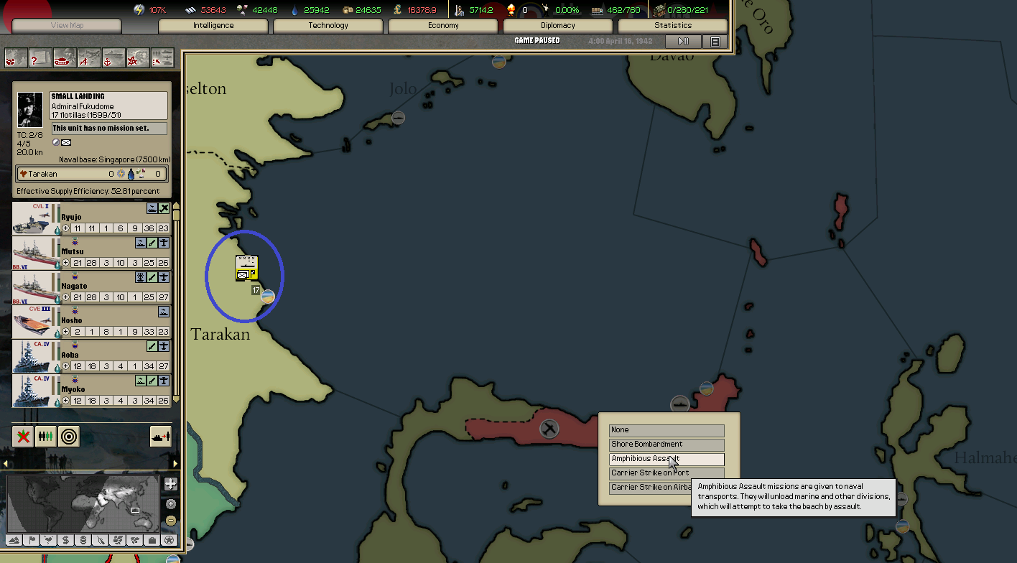The height and width of the screenshot is (563, 1017).
Task: Toggle the terrain mountain map mode
Action: (x=14, y=540)
